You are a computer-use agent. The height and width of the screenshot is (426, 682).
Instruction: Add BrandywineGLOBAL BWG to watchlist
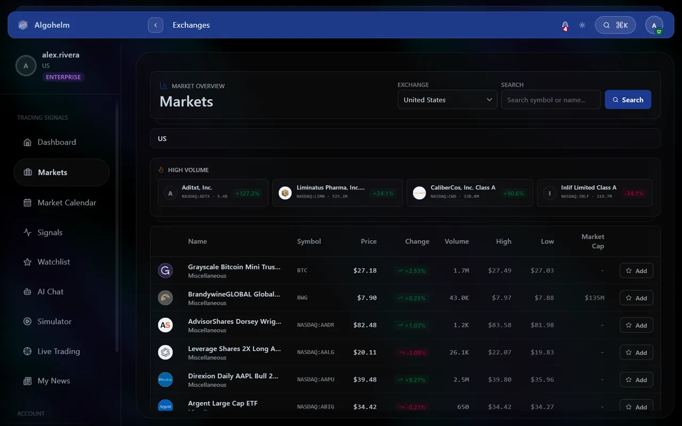coord(636,298)
